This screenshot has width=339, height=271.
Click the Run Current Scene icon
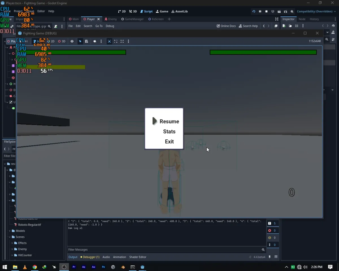pos(279,11)
